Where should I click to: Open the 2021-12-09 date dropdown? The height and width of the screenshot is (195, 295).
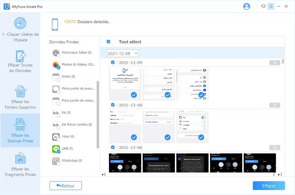122,53
